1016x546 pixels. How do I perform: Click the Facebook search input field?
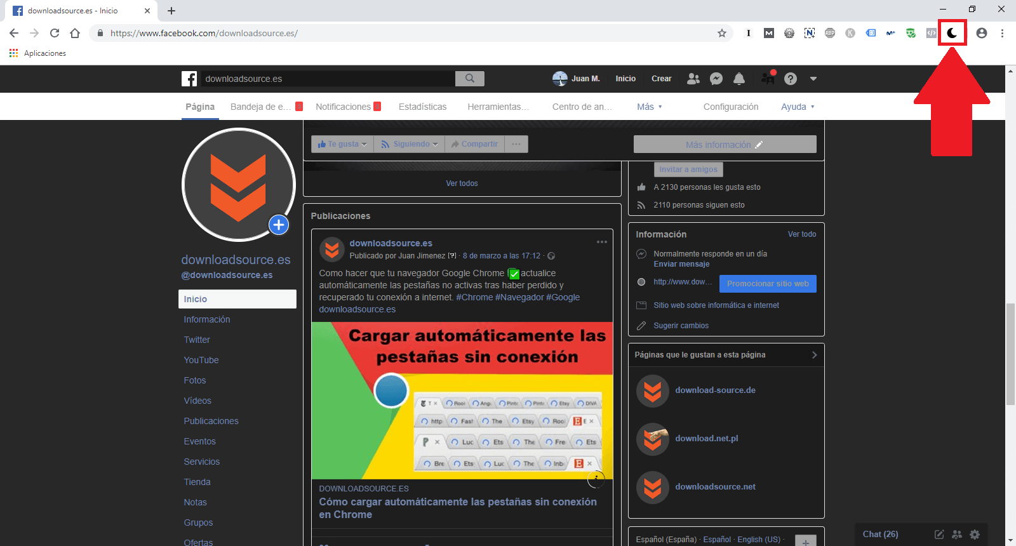[x=328, y=79]
